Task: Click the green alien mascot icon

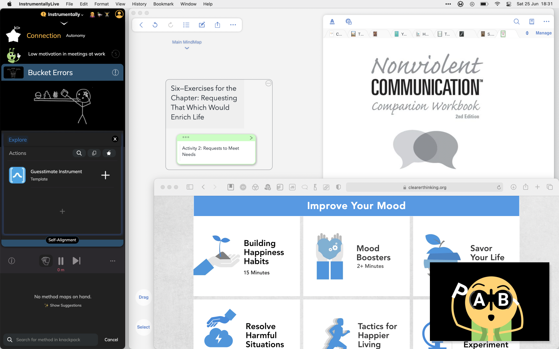Action: (14, 55)
